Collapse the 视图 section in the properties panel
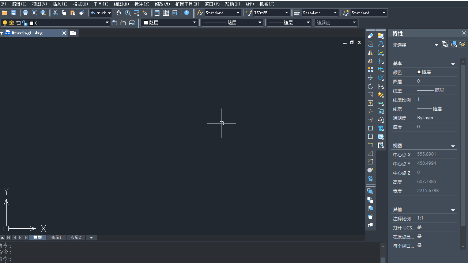The height and width of the screenshot is (263, 468). coord(453,146)
